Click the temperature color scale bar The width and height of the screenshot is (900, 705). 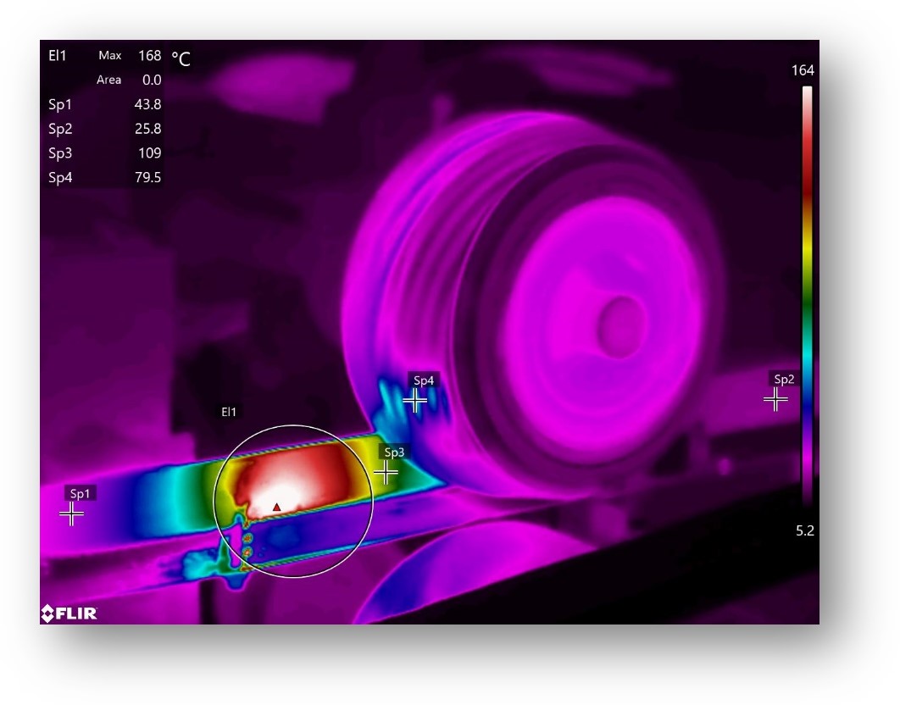click(807, 295)
